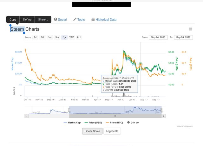Screen dimensions: 203x146
Task: Open the Social tab with globe icon
Action: [x=60, y=20]
